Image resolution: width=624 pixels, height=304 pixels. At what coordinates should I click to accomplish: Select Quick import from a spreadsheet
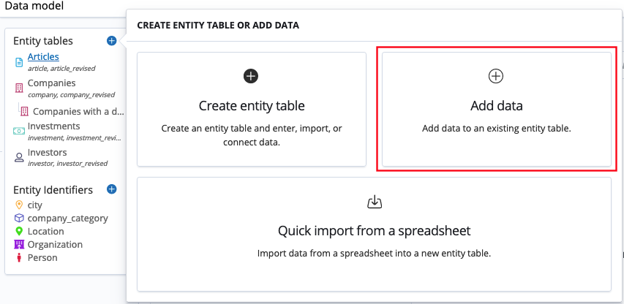(374, 234)
